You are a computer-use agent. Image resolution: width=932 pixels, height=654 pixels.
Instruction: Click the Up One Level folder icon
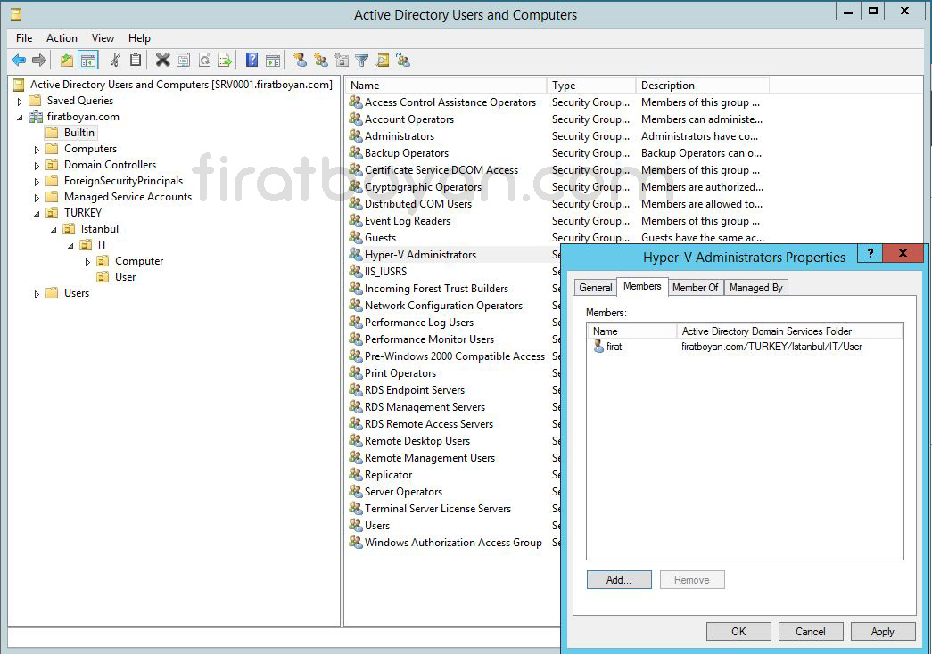click(x=67, y=60)
